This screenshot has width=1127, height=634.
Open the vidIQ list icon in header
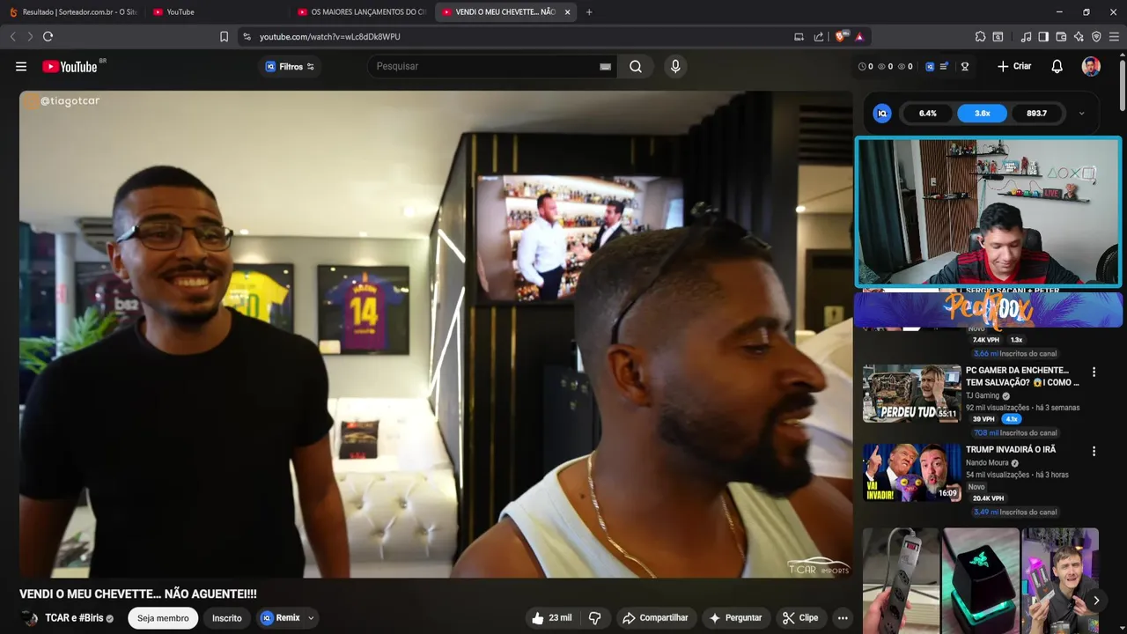(945, 66)
